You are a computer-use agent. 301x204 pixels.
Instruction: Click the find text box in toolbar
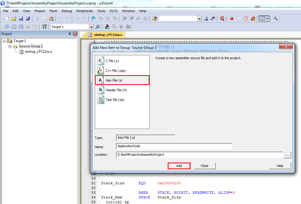pyautogui.click(x=178, y=19)
